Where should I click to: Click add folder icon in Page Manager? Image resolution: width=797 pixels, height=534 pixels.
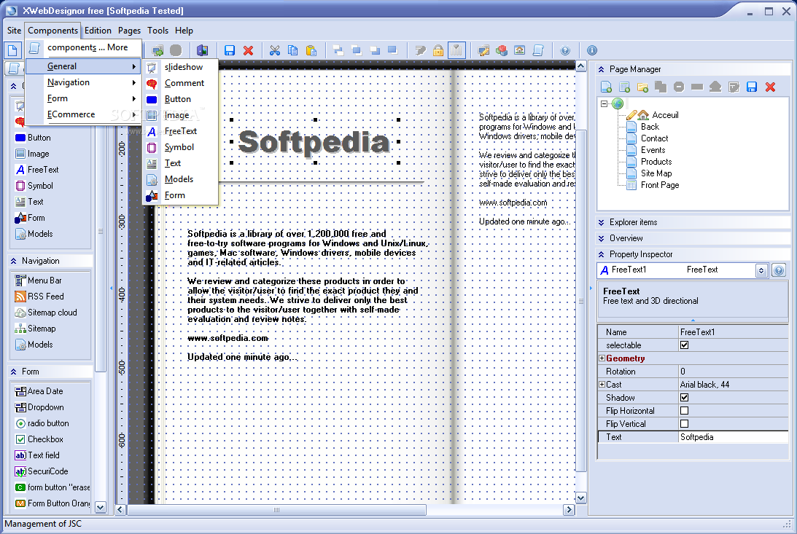[x=642, y=87]
